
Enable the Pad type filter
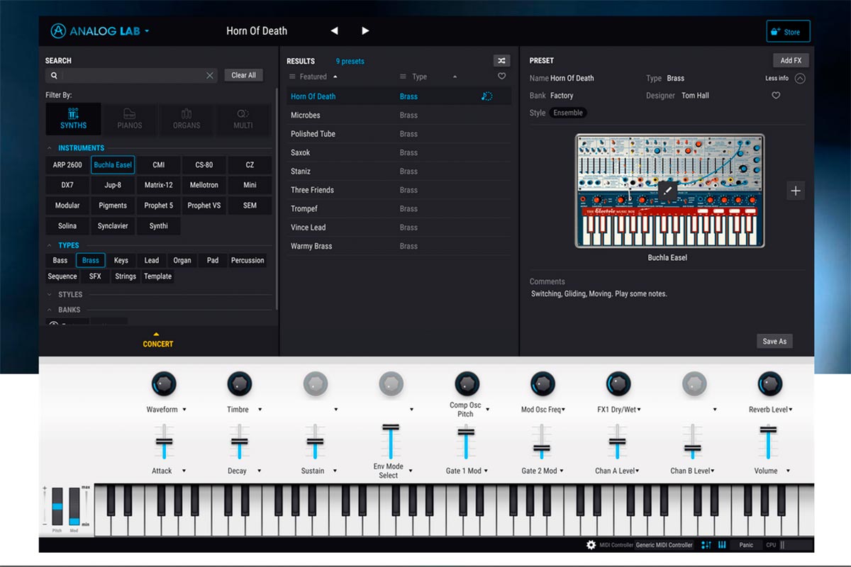(213, 260)
